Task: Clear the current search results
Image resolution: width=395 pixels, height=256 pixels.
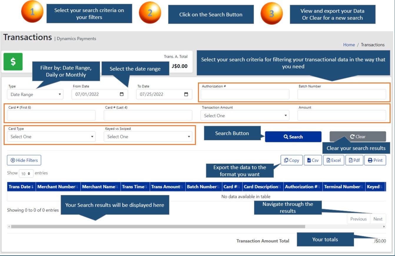Action: tap(358, 136)
